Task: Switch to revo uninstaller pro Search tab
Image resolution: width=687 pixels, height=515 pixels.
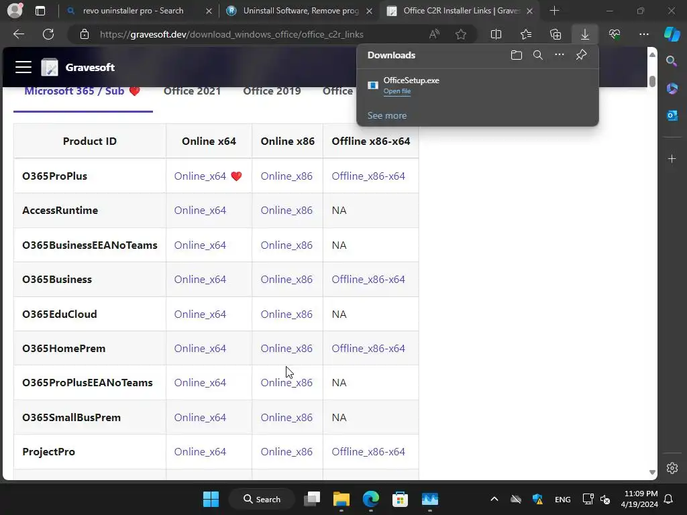Action: (134, 11)
